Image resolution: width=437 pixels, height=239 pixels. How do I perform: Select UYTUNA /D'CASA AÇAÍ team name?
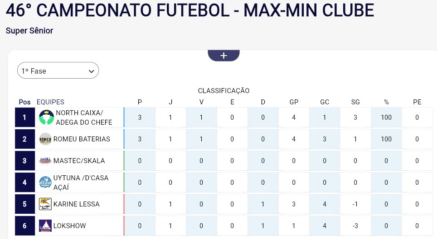coord(81,183)
